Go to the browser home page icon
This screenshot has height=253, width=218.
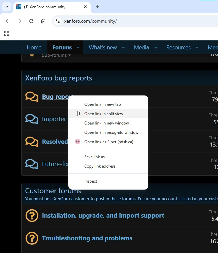(x=43, y=21)
